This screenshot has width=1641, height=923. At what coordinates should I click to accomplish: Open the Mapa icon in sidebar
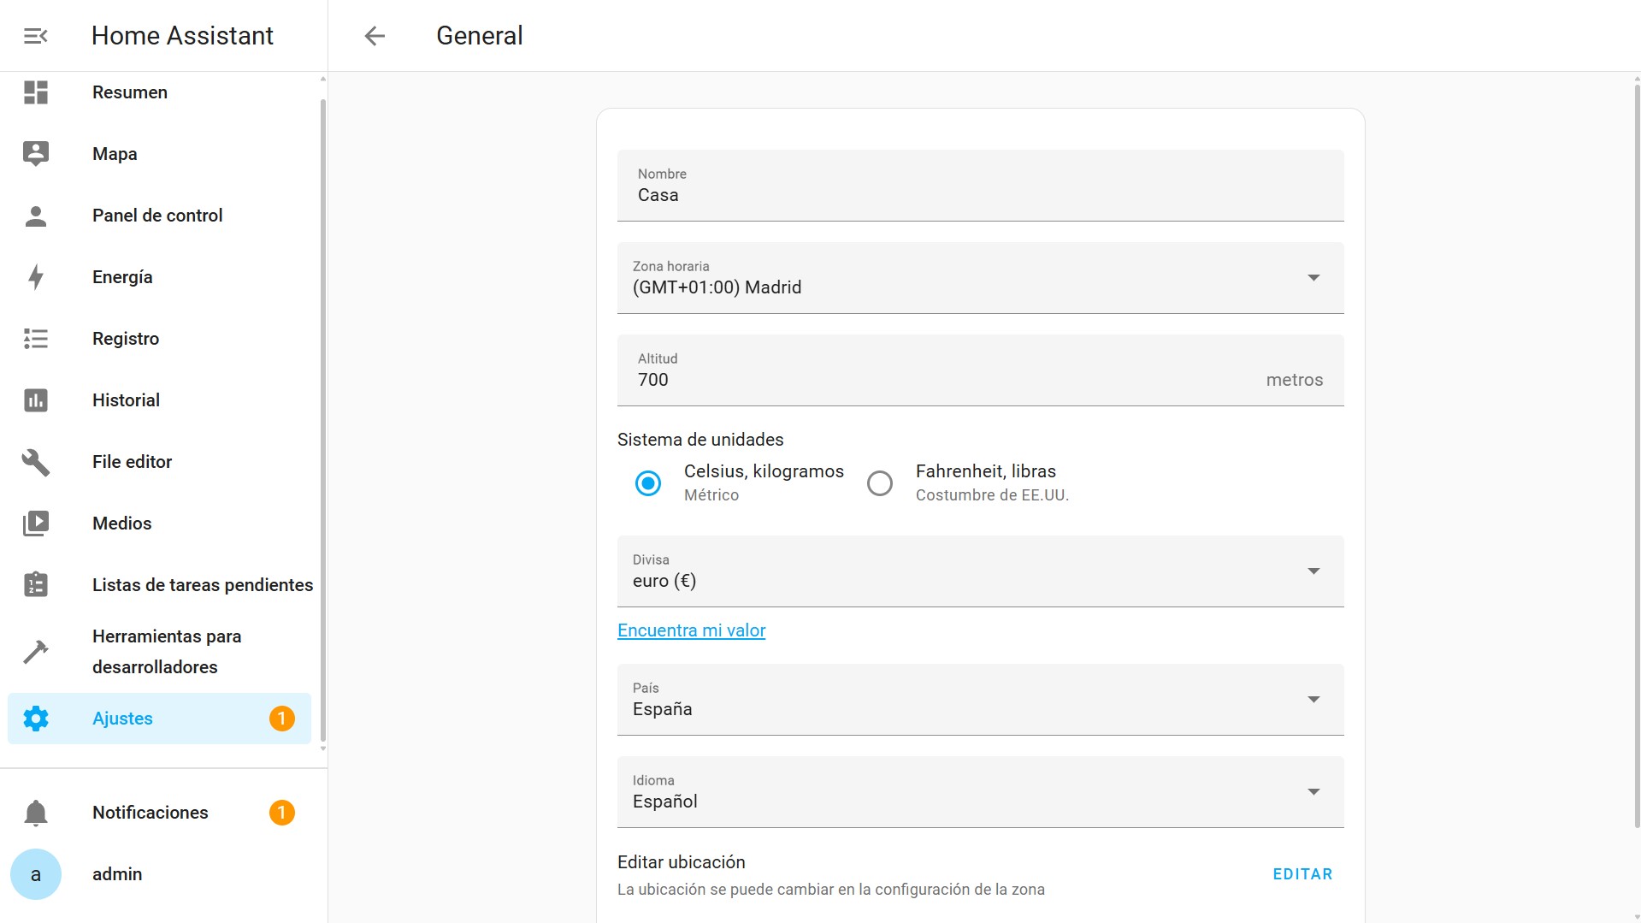coord(35,154)
